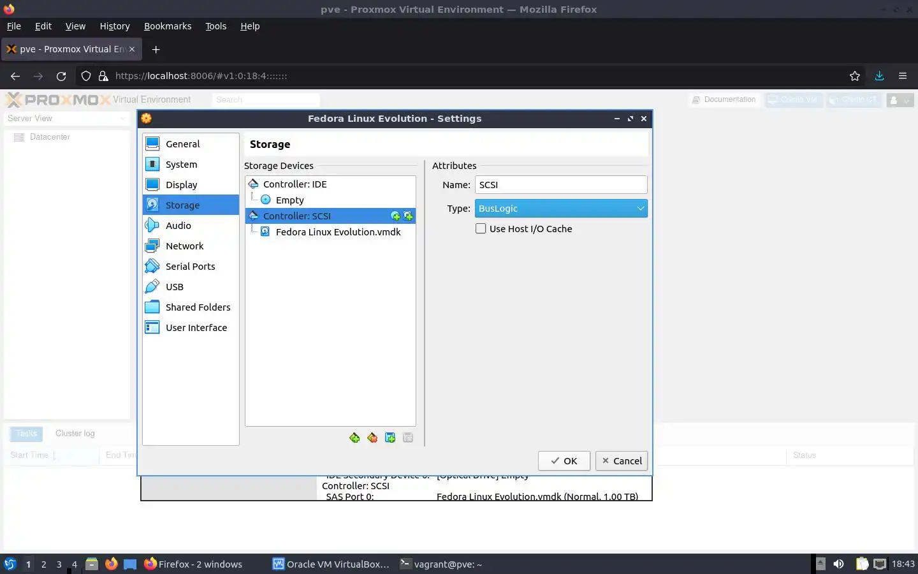Cancel the Settings dialog
This screenshot has height=574, width=918.
pyautogui.click(x=622, y=460)
